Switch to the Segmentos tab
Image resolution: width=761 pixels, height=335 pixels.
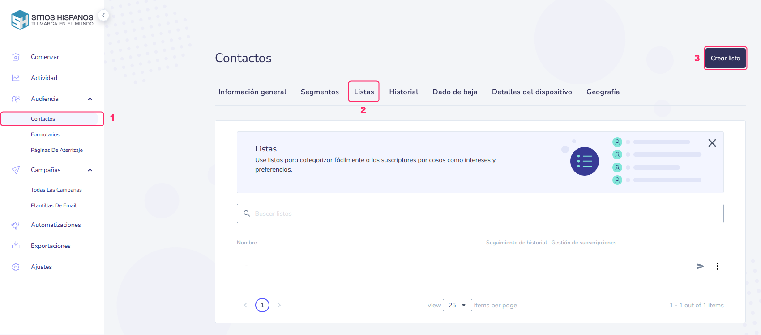coord(320,92)
